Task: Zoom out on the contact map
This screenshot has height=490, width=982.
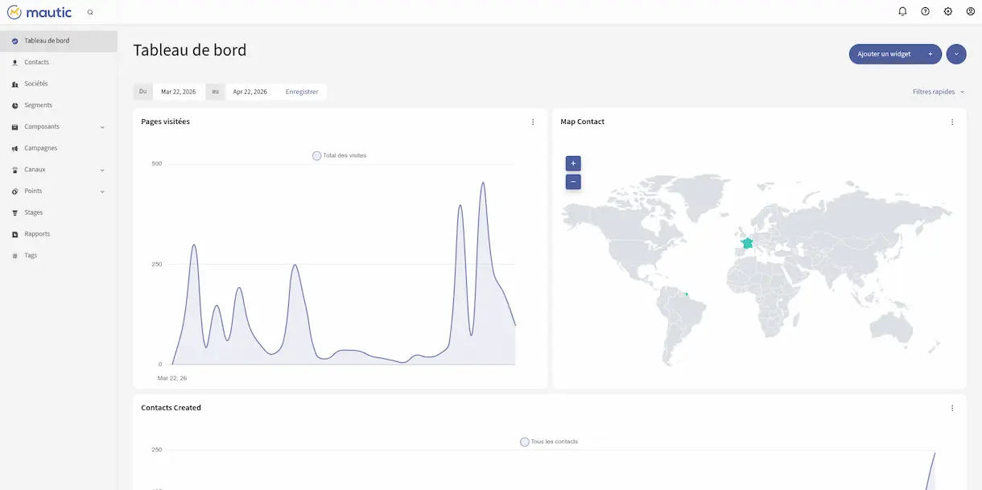Action: (573, 182)
